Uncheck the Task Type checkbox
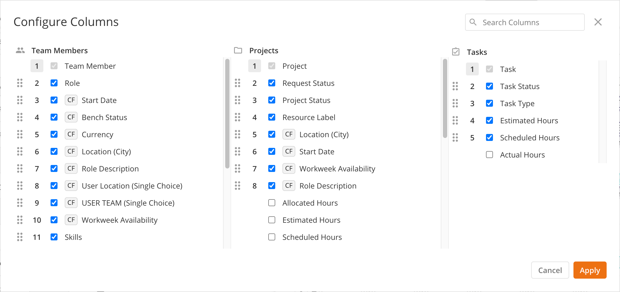Screen dimensions: 620x292 coord(489,103)
